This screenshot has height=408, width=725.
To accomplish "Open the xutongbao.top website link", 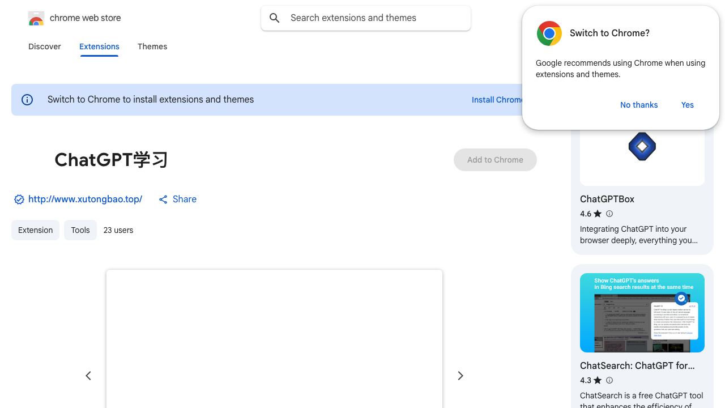I will (85, 199).
